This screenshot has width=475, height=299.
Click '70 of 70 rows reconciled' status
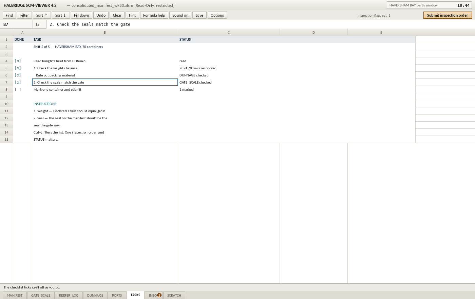229,68
